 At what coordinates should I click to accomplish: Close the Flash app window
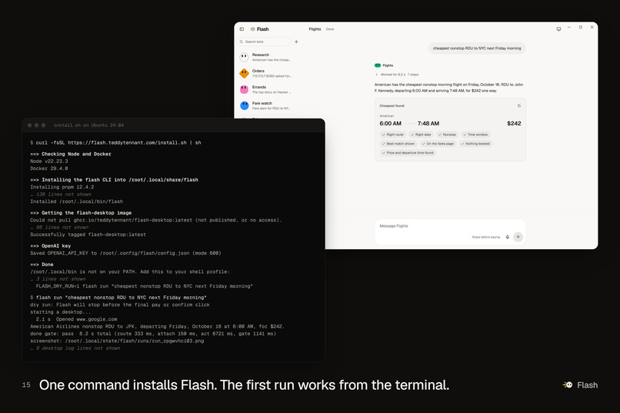[x=592, y=27]
